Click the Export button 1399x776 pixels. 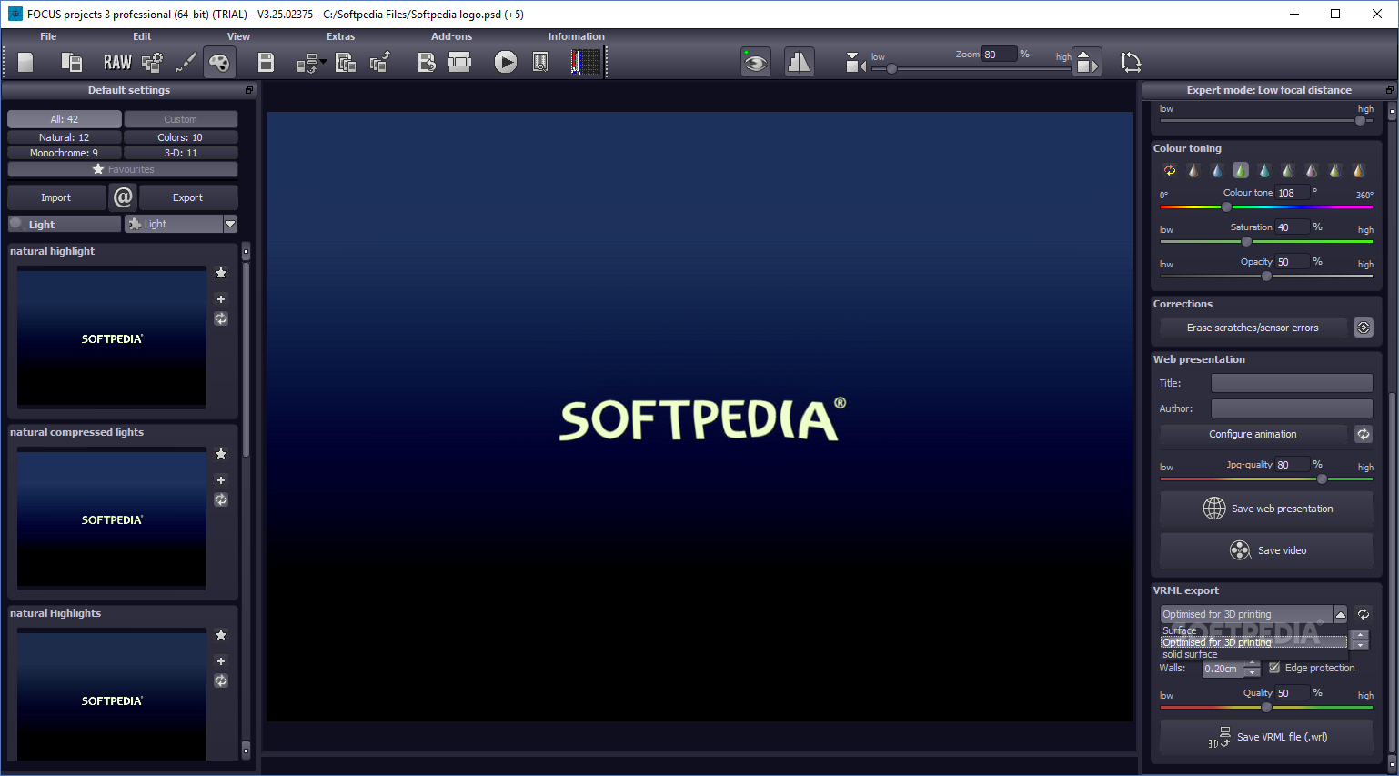point(187,197)
